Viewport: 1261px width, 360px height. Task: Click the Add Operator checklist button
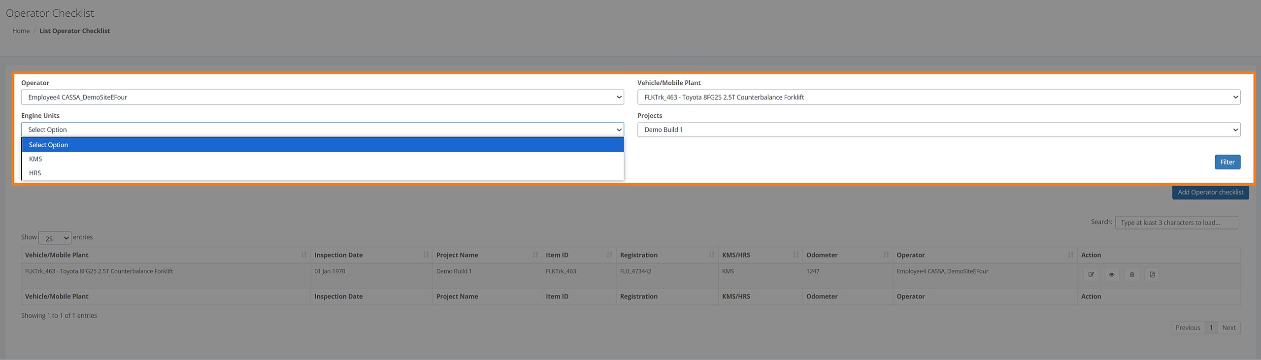[1210, 192]
